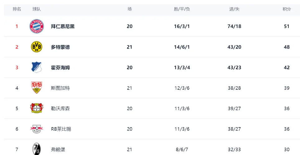The width and height of the screenshot is (300, 155).
Task: Click the RB Leipzig club logo
Action: tap(36, 129)
